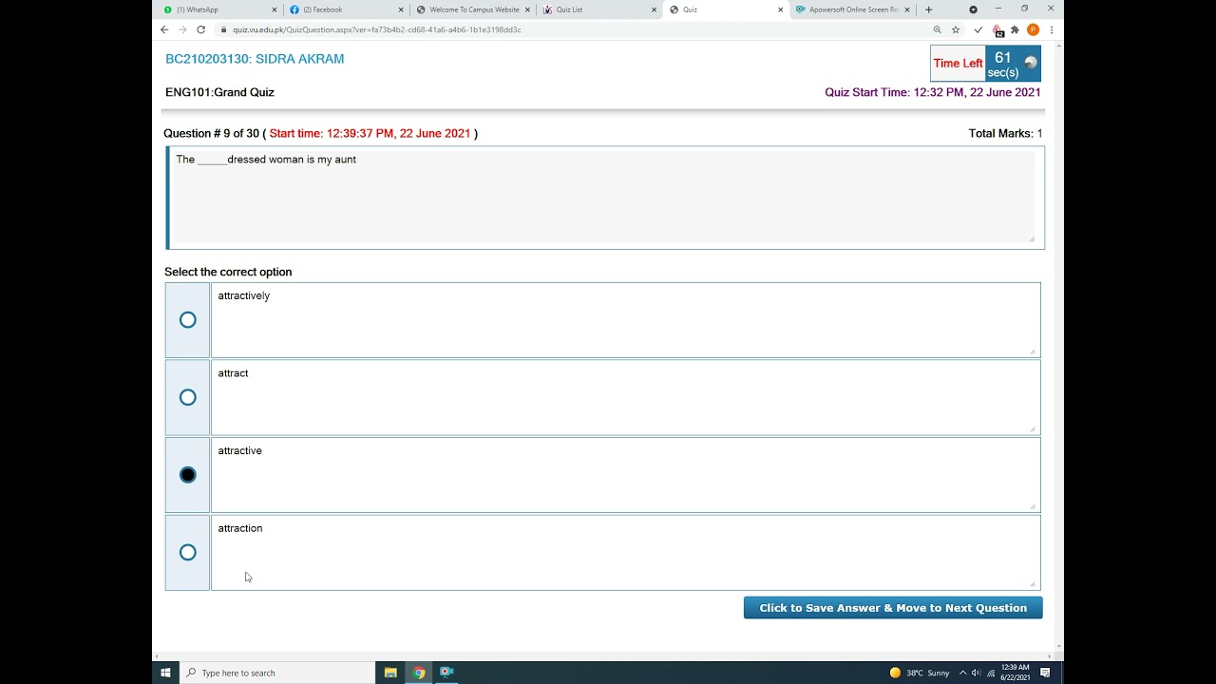Close the Welcome To Campus Website tab
This screenshot has height=684, width=1216.
[527, 9]
